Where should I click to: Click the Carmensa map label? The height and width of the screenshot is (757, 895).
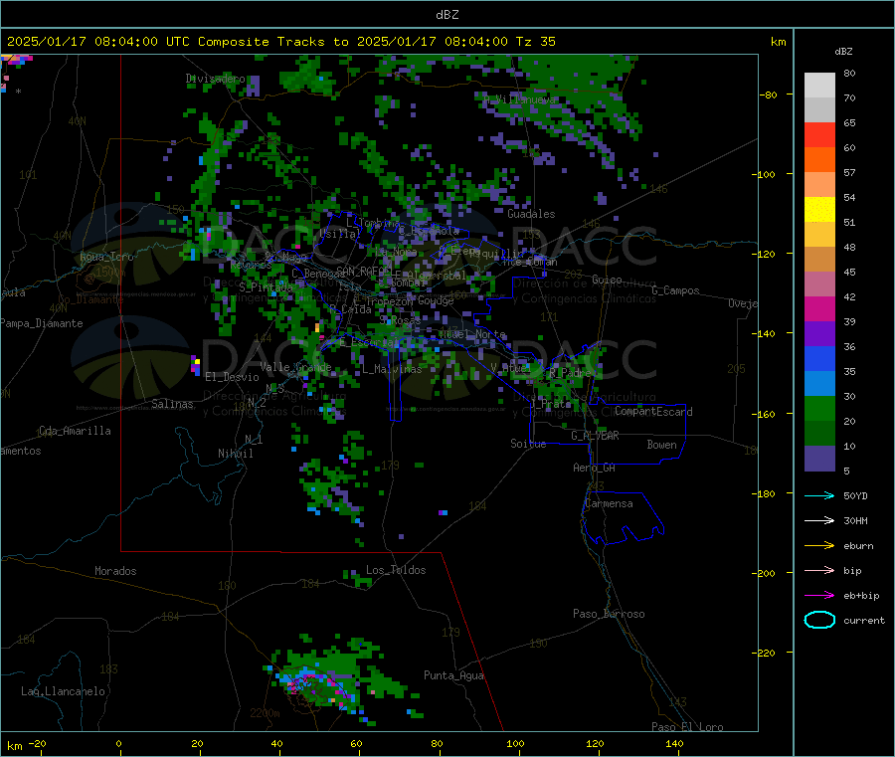coord(609,503)
